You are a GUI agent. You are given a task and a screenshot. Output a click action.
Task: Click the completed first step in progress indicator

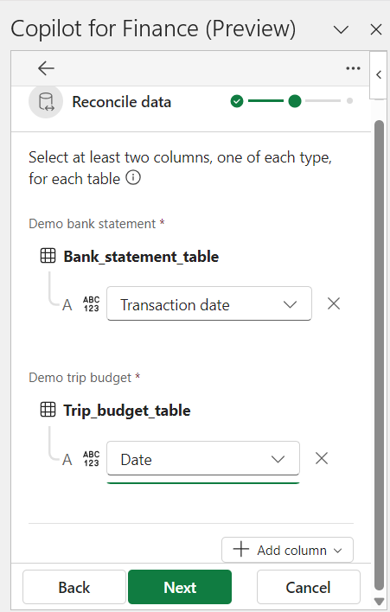[237, 101]
